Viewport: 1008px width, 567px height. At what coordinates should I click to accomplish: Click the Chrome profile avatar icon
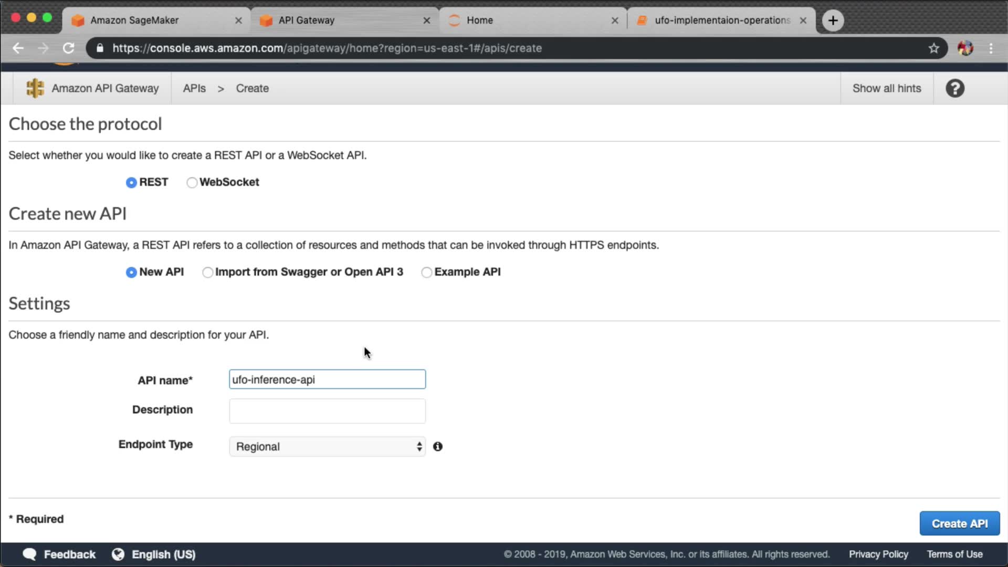(965, 48)
